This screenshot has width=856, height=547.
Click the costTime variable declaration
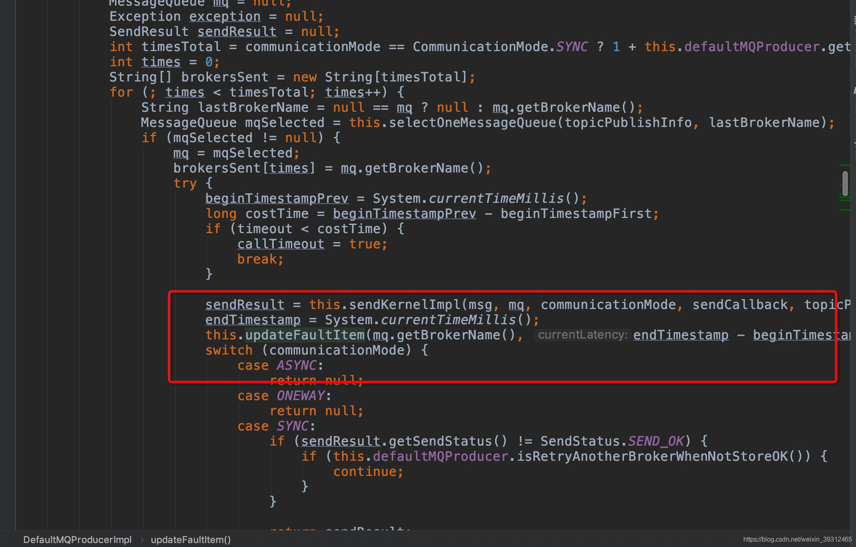tap(277, 214)
